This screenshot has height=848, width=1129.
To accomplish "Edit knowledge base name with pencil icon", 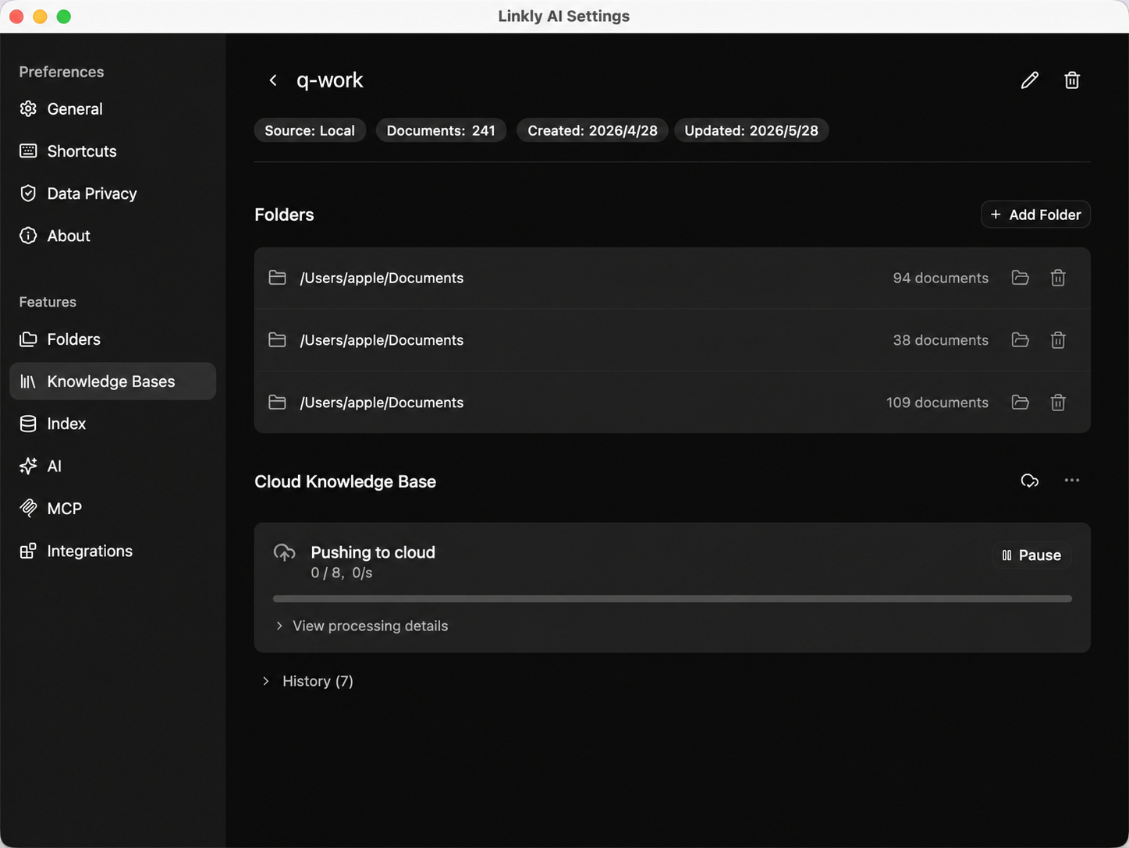I will [x=1030, y=80].
